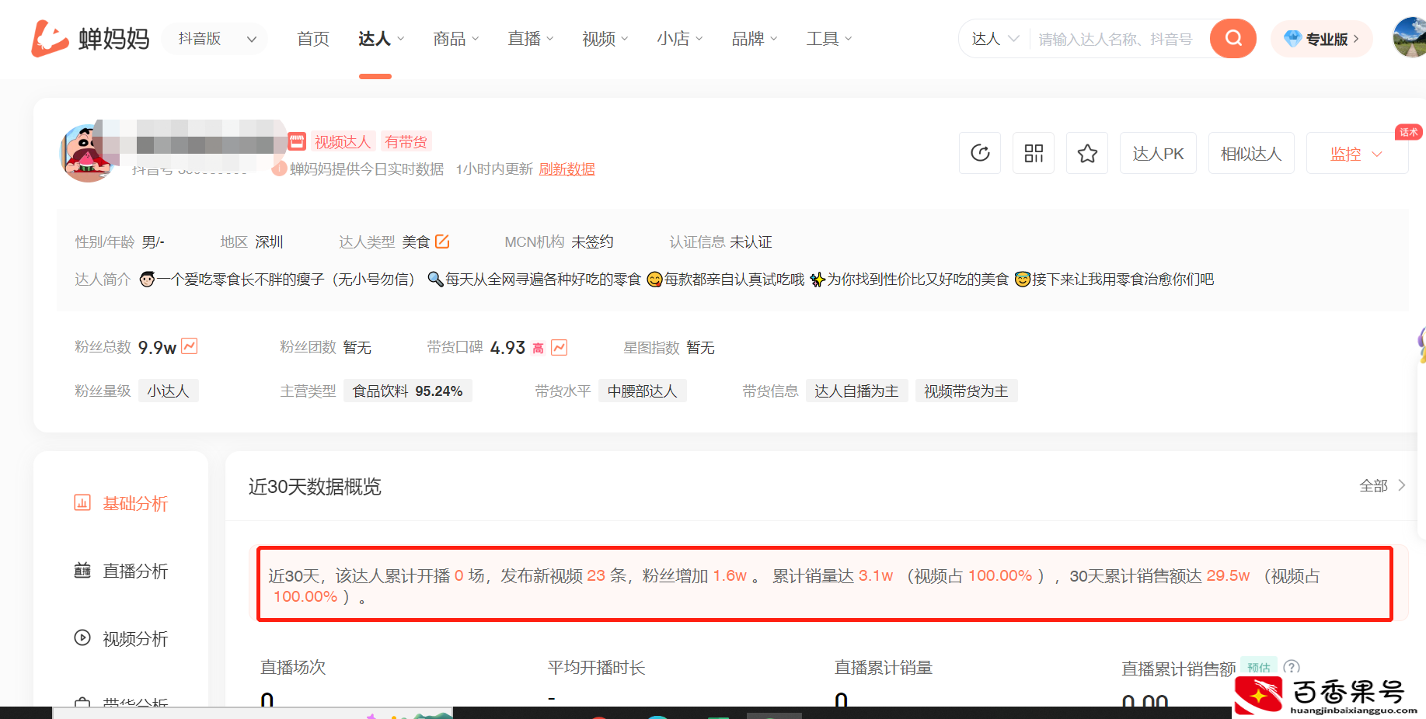Click the 29.5w sales amount figure
This screenshot has width=1426, height=719.
[1228, 575]
